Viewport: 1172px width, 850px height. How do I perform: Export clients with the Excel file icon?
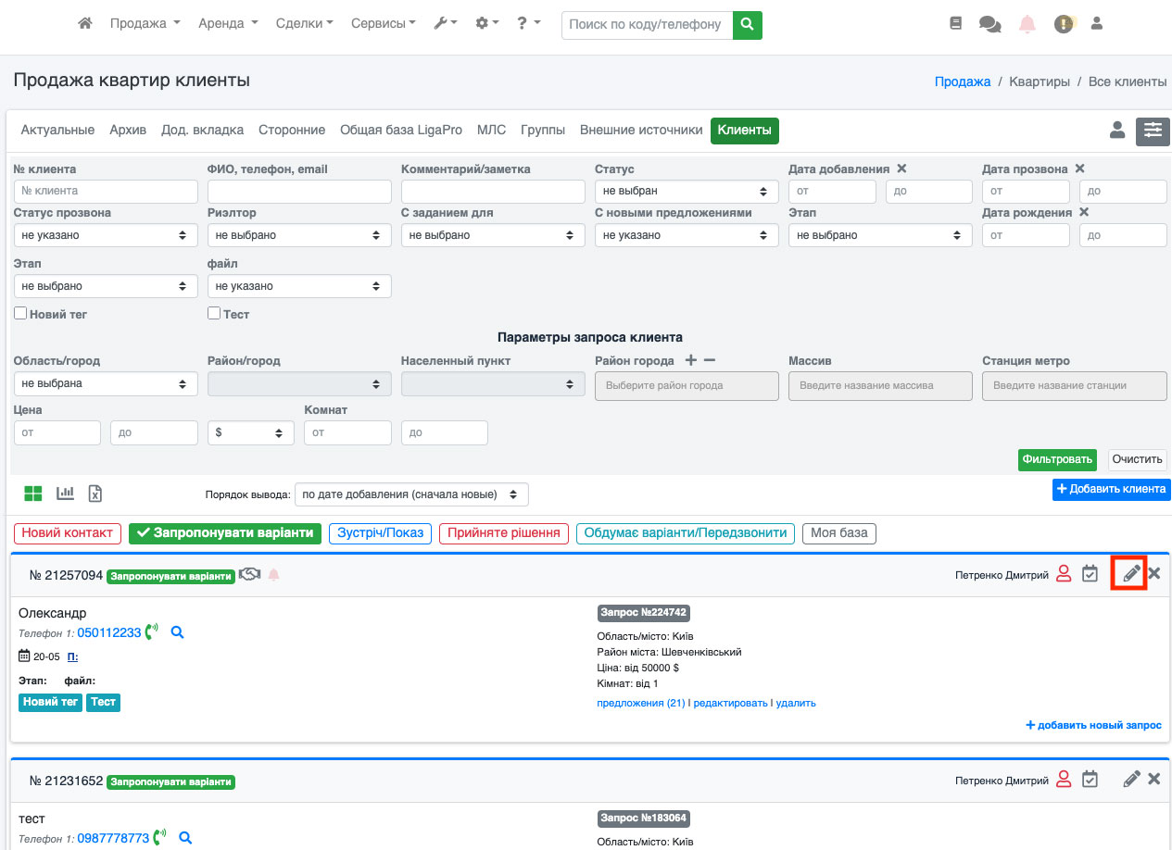tap(95, 494)
